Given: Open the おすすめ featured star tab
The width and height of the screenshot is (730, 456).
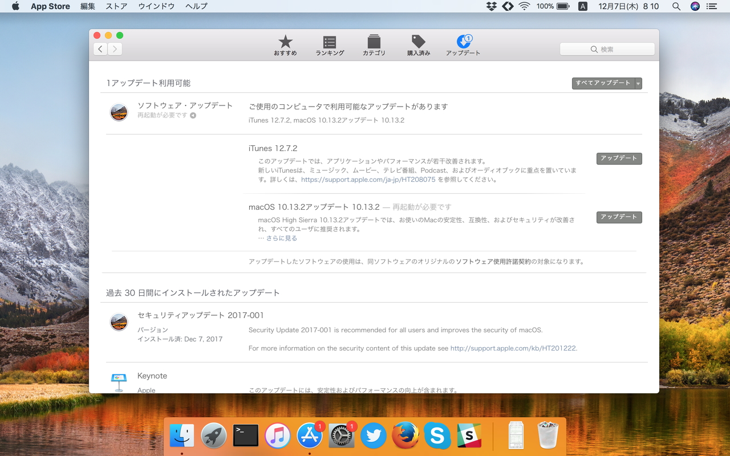Looking at the screenshot, I should (x=285, y=46).
